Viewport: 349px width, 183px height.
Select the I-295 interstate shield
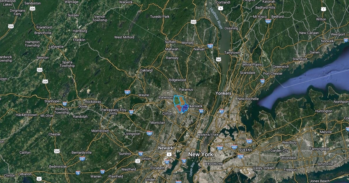tap(249, 141)
